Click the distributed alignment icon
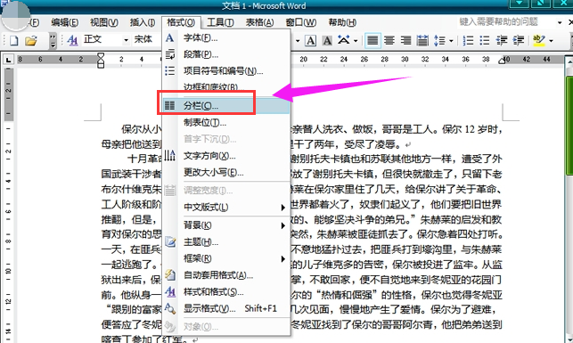 point(422,40)
